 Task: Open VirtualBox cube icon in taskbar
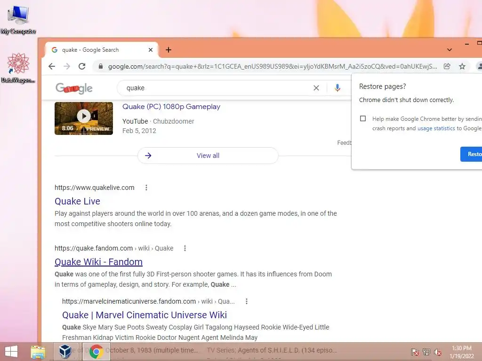coord(65,352)
